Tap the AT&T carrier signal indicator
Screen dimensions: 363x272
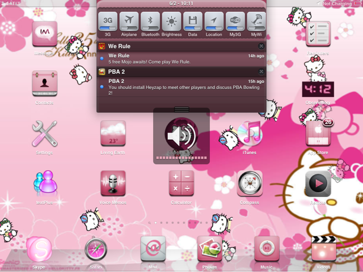(x=10, y=3)
